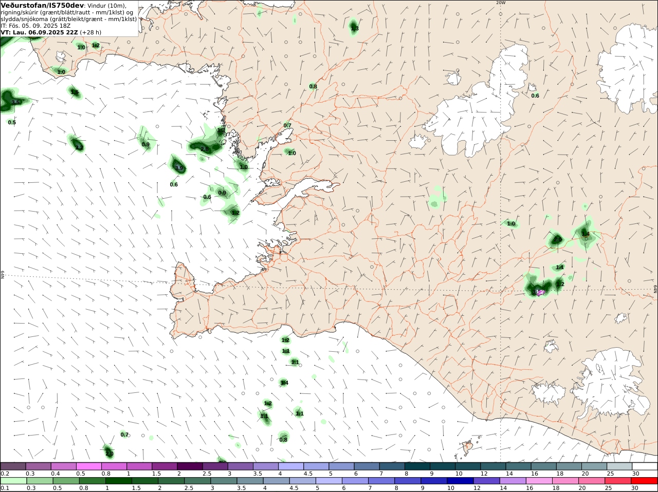Viewport: 658px width, 492px height.
Task: Pick the dark teal upper legend swatch labeled 9
Action: point(443,466)
